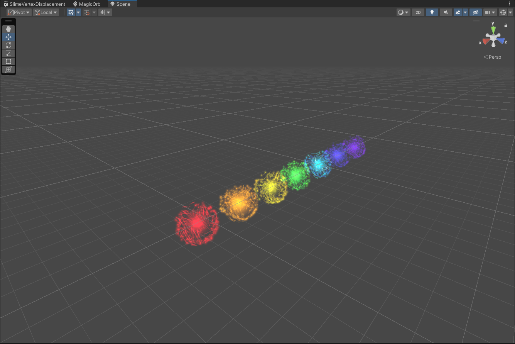The image size is (515, 344).
Task: Open the scene camera settings dropdown
Action: 490,12
